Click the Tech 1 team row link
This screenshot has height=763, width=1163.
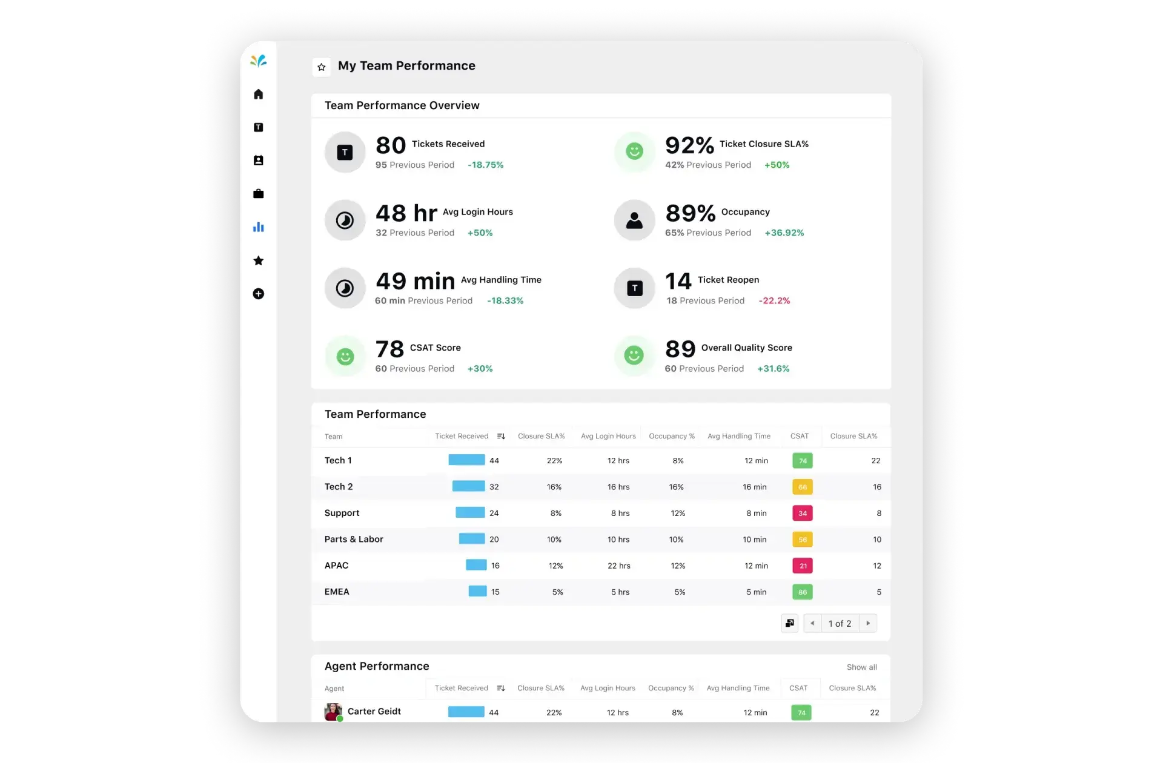pyautogui.click(x=338, y=460)
